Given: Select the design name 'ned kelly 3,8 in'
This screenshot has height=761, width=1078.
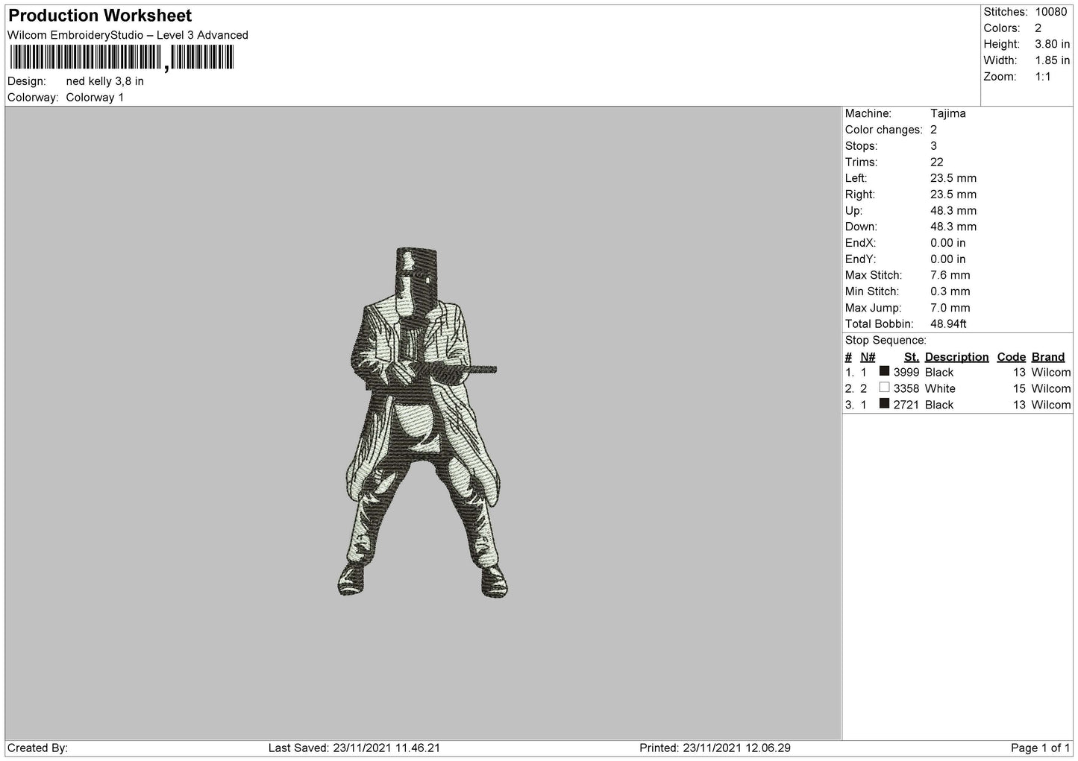Looking at the screenshot, I should 105,81.
